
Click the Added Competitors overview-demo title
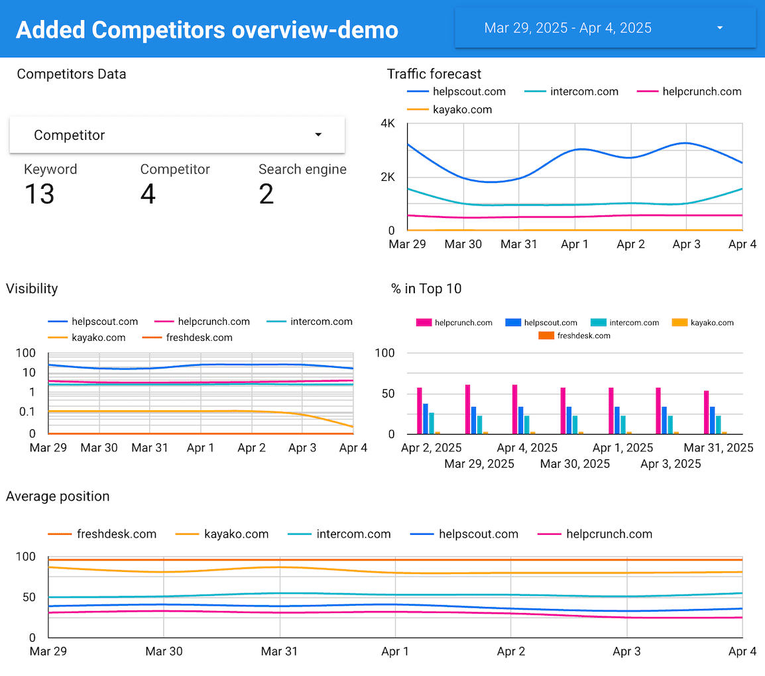[x=207, y=30]
